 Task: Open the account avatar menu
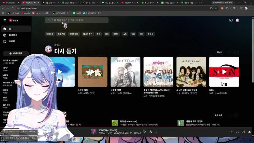(237, 20)
